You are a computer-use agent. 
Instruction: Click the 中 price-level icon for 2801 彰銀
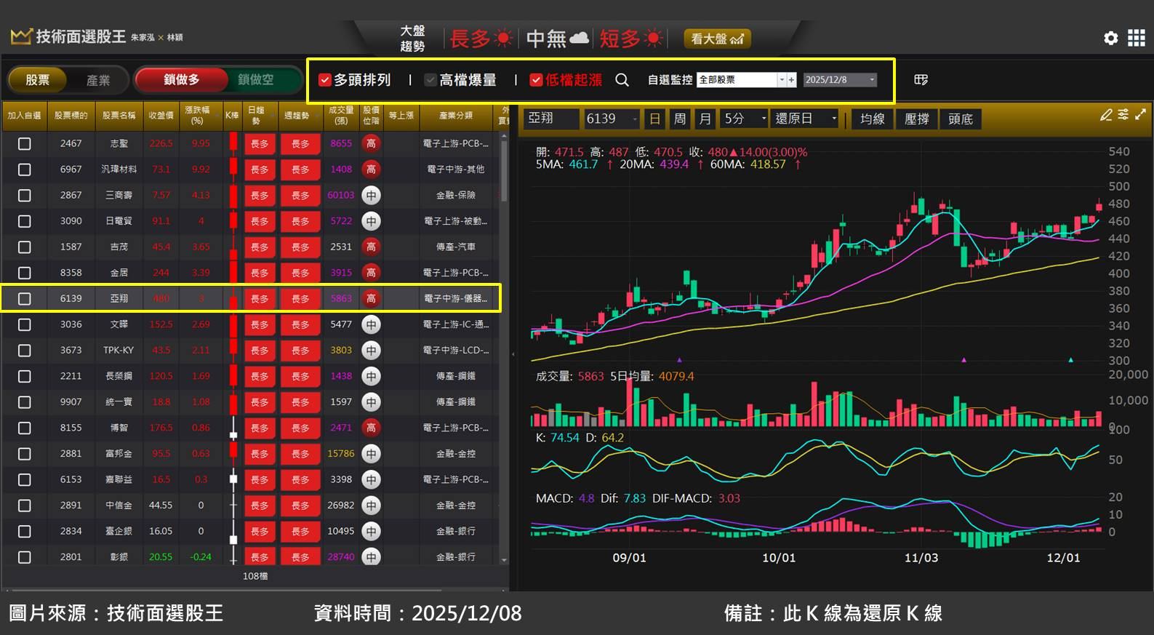pos(371,556)
